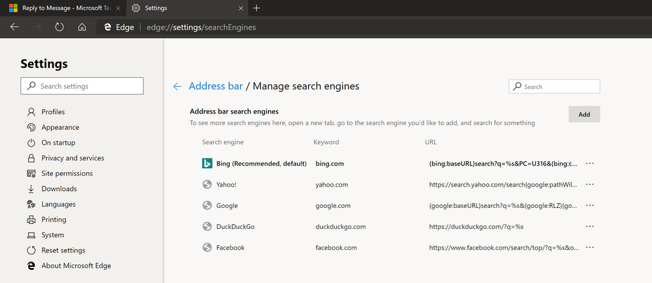Select Reset settings in sidebar
The width and height of the screenshot is (652, 283).
click(x=63, y=250)
